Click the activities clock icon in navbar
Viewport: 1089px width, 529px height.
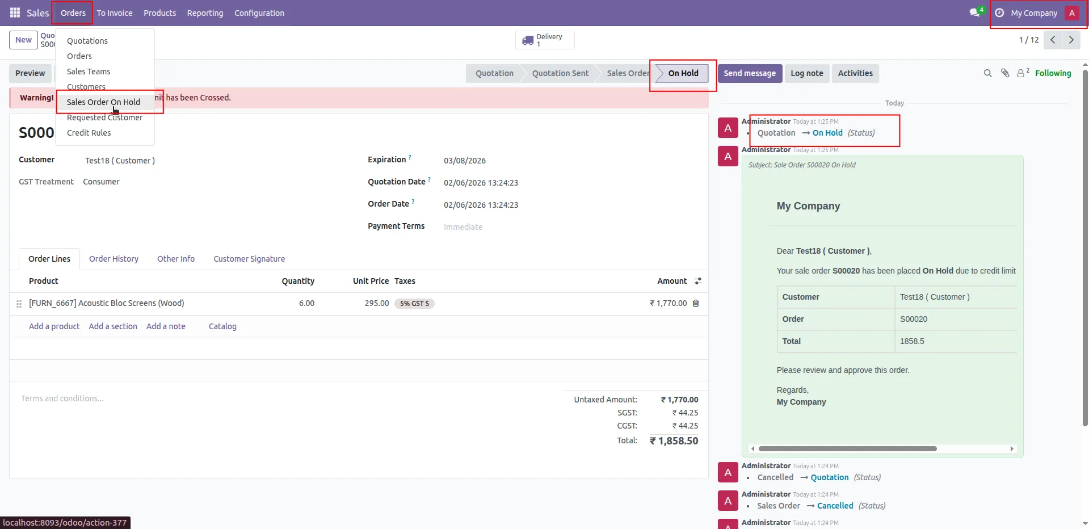(x=999, y=12)
